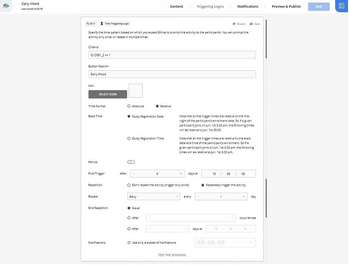Click the Daily Mood activity title

click(x=30, y=4)
